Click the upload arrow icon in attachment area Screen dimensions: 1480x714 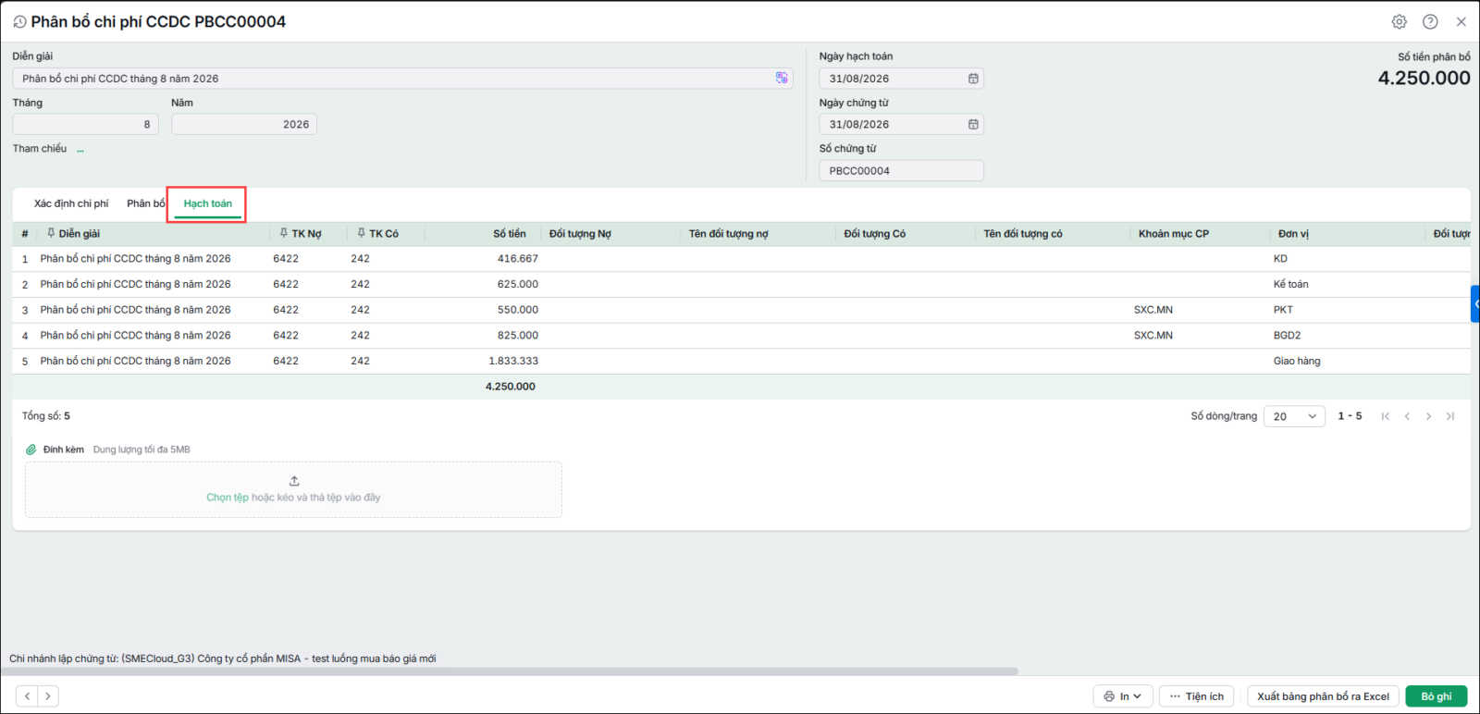pos(294,481)
